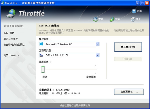Expand the internet type dropdown arrow
The width and height of the screenshot is (150, 109).
pos(97,55)
